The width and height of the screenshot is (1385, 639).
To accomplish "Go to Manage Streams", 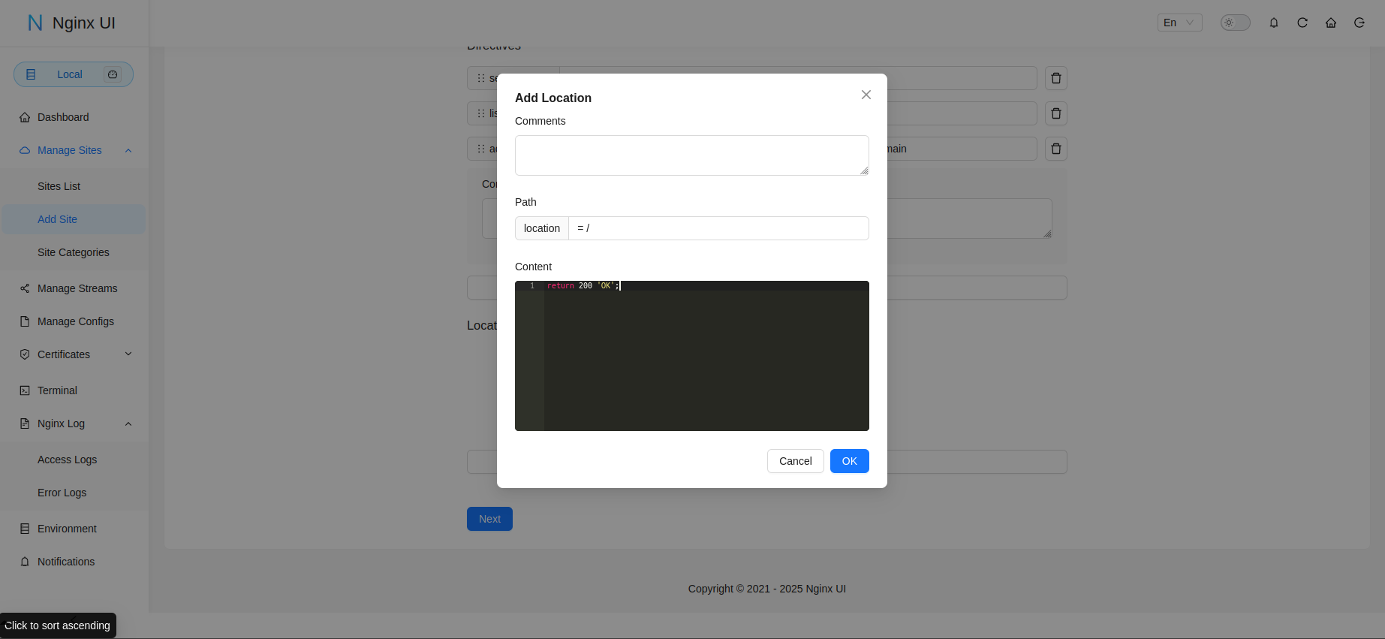I will pos(74,288).
